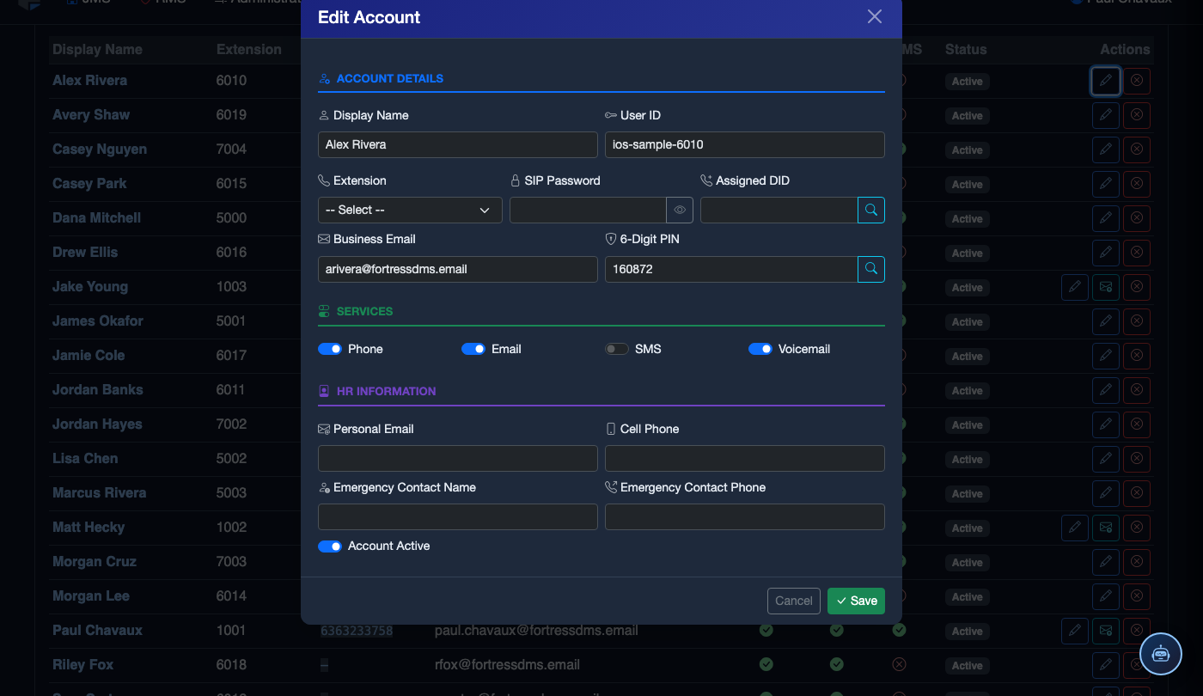The image size is (1203, 696).
Task: Click edit pencil for Paul Chavaux
Action: pos(1075,631)
